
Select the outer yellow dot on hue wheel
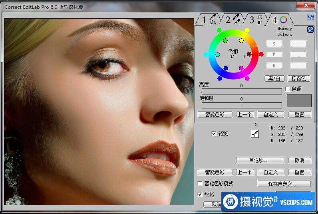pyautogui.click(x=247, y=30)
